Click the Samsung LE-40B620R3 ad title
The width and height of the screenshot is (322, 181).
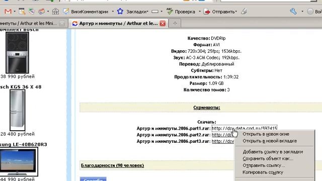click(24, 144)
